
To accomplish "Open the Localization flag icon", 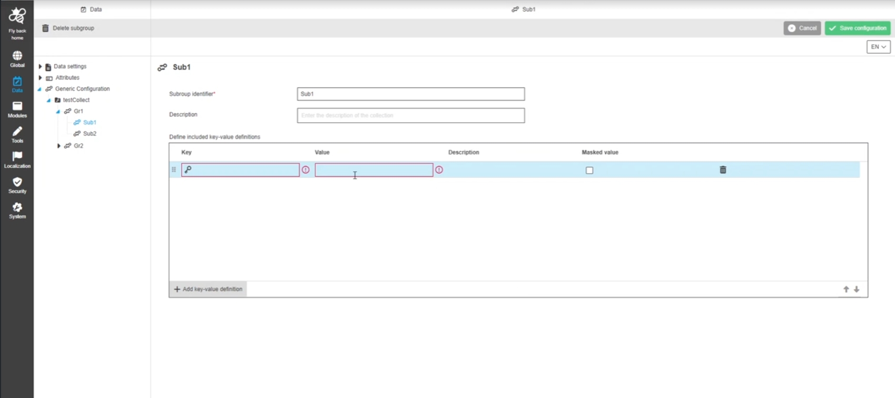I will tap(17, 156).
